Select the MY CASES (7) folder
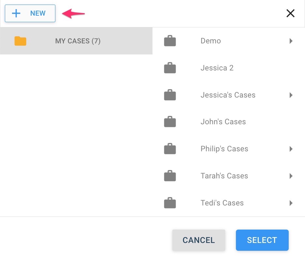The image size is (305, 256). point(78,41)
